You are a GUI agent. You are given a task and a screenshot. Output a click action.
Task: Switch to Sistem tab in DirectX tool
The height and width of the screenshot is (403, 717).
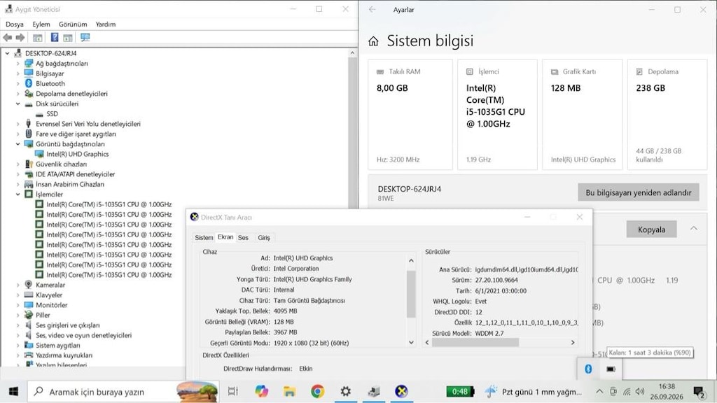204,238
